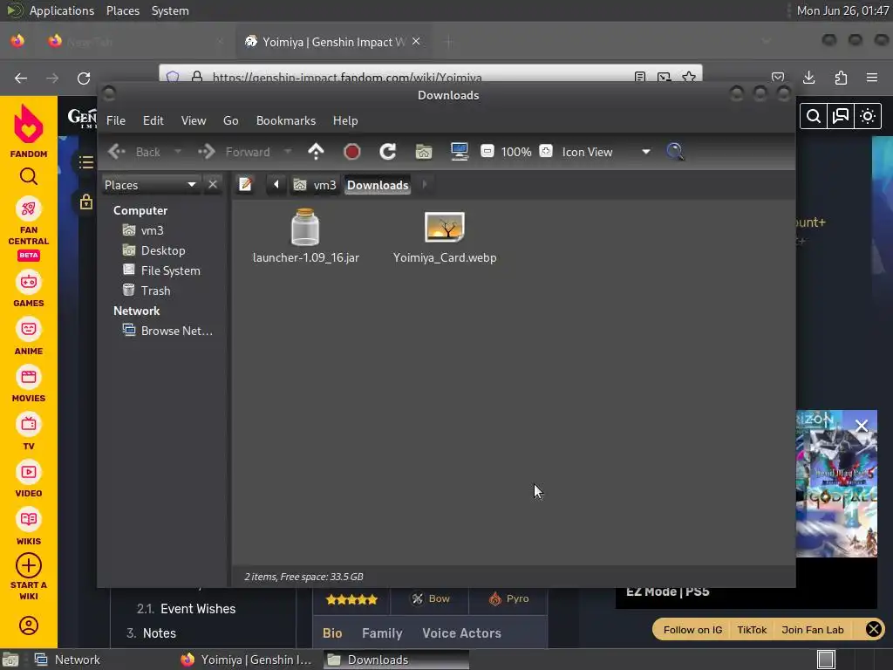
Task: Bookmark page with star icon
Action: point(689,77)
